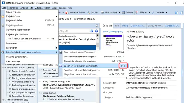Viewport: 184px width, 103px height.
Task: Select Drucken im aktuellen Zitationsstil
Action: tap(93, 52)
